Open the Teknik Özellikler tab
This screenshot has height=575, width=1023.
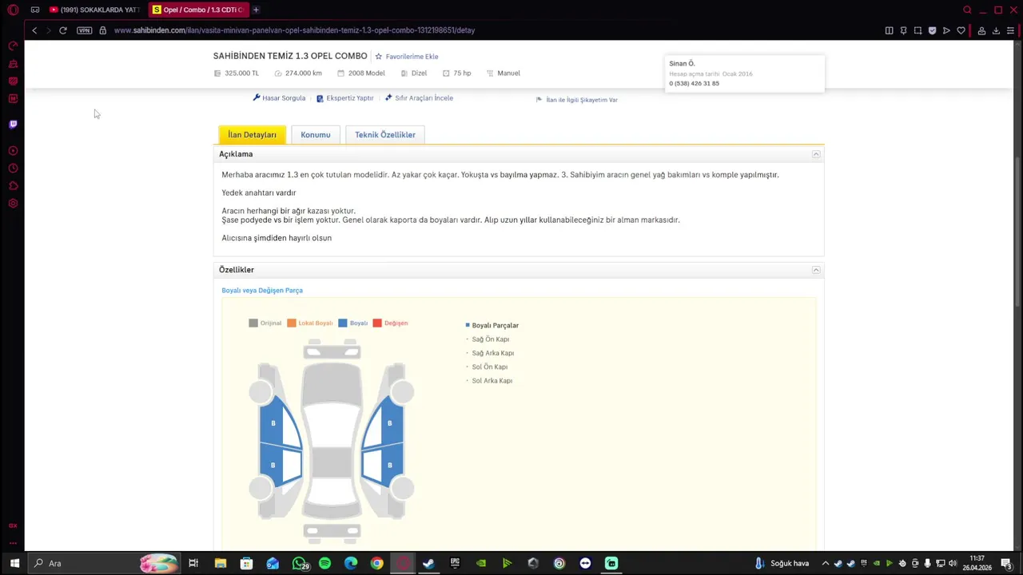tap(385, 135)
